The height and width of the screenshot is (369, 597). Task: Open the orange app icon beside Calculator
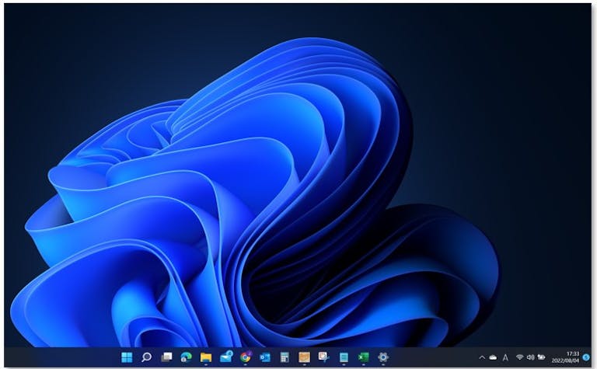click(304, 357)
